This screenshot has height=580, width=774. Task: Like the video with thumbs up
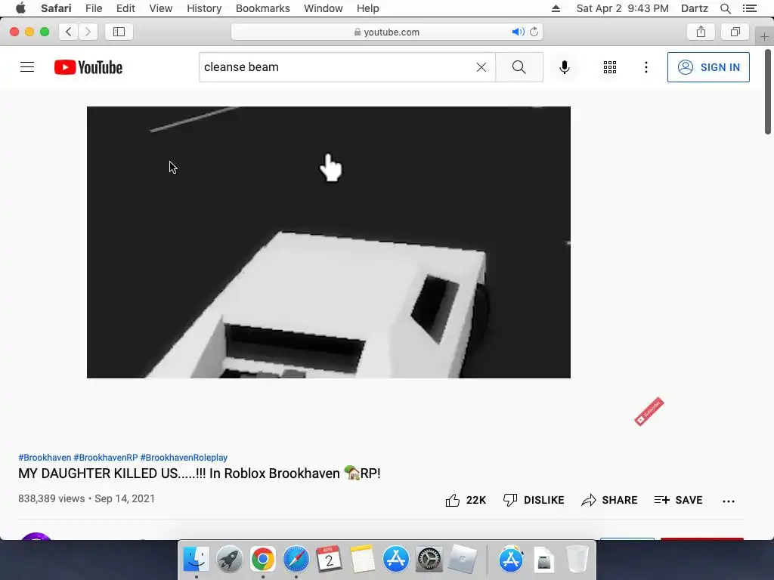[x=466, y=500]
